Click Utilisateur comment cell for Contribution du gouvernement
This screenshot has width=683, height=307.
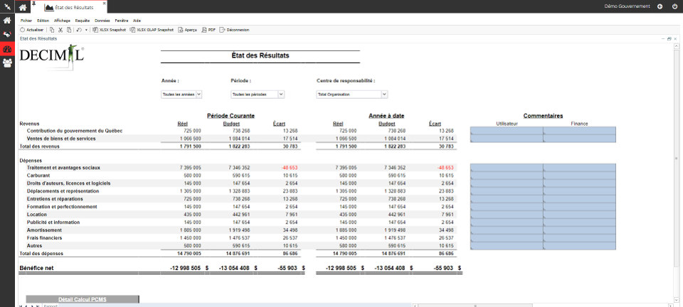coord(507,131)
